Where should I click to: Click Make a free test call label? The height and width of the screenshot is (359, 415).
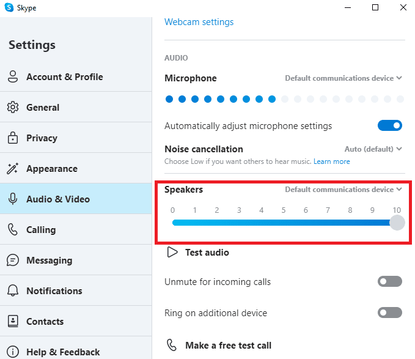click(x=228, y=345)
